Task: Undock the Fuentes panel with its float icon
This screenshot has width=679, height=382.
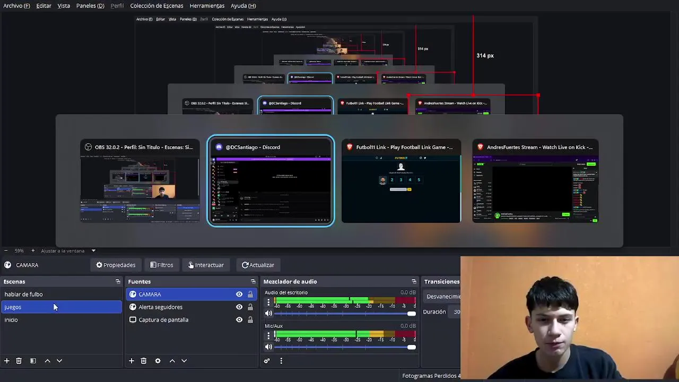Action: [253, 282]
